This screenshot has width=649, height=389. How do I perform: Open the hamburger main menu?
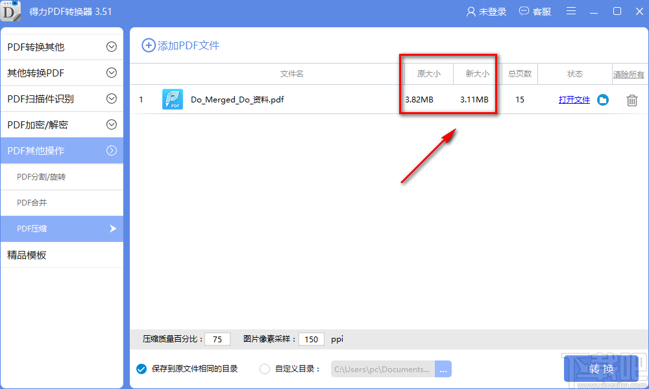pos(570,11)
